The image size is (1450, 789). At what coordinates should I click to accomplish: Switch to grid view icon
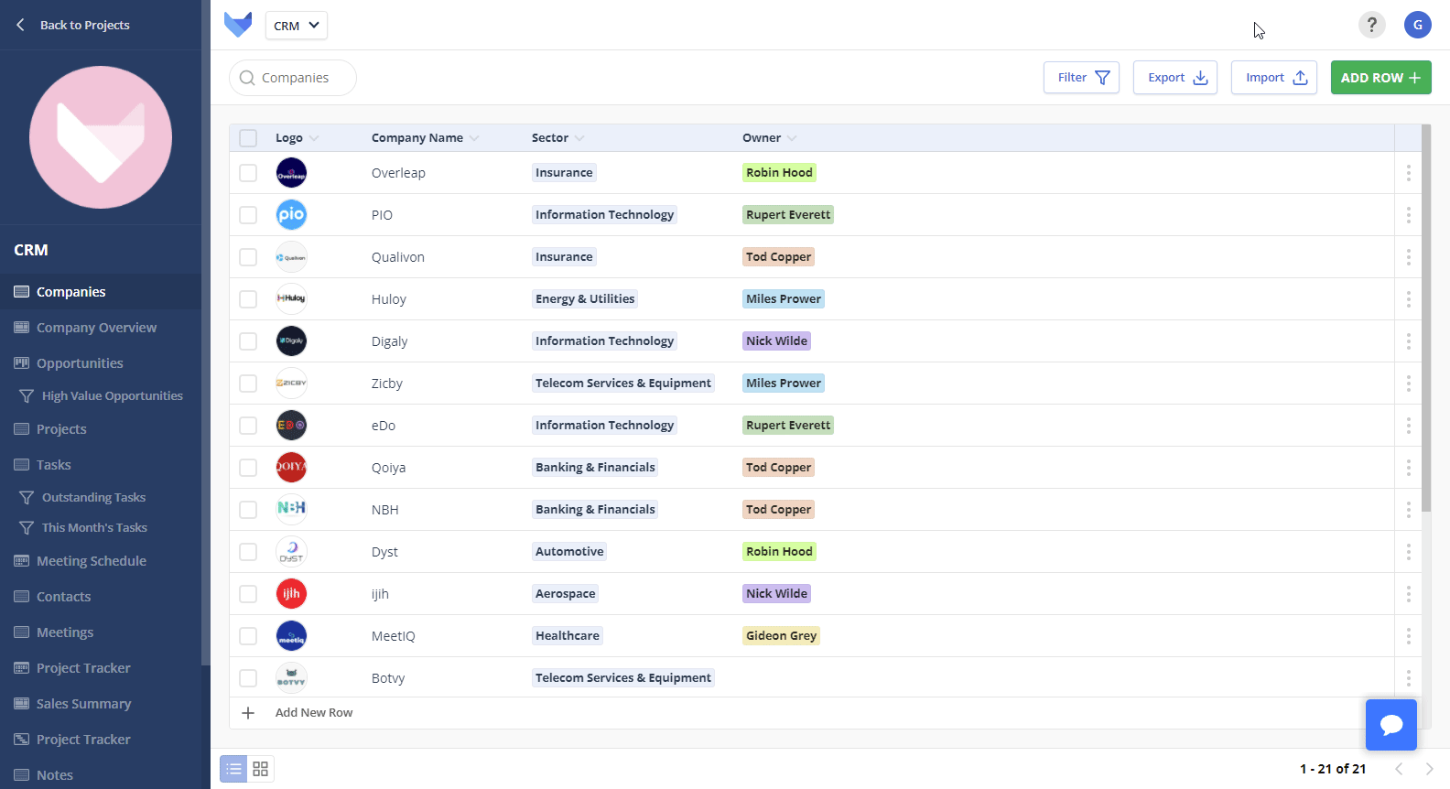coord(261,769)
